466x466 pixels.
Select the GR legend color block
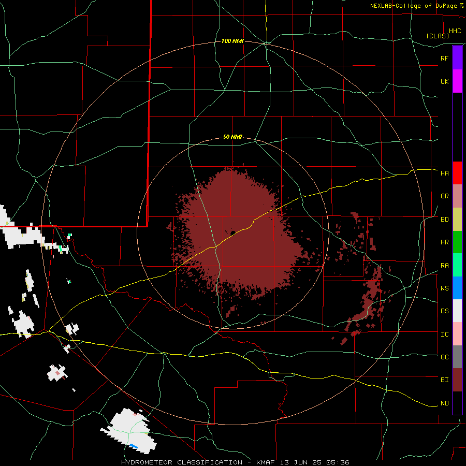(x=457, y=196)
